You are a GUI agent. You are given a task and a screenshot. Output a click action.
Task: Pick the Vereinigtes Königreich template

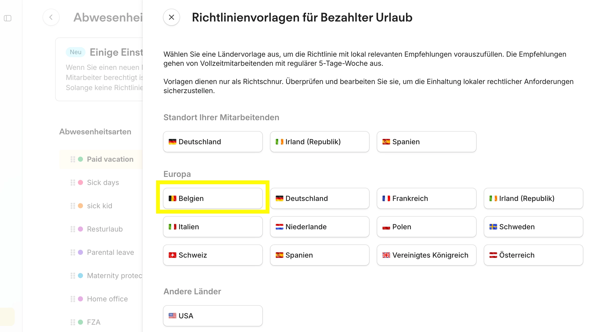click(426, 255)
